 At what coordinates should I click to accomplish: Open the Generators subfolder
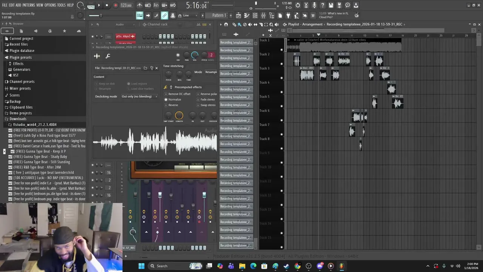[x=22, y=70]
